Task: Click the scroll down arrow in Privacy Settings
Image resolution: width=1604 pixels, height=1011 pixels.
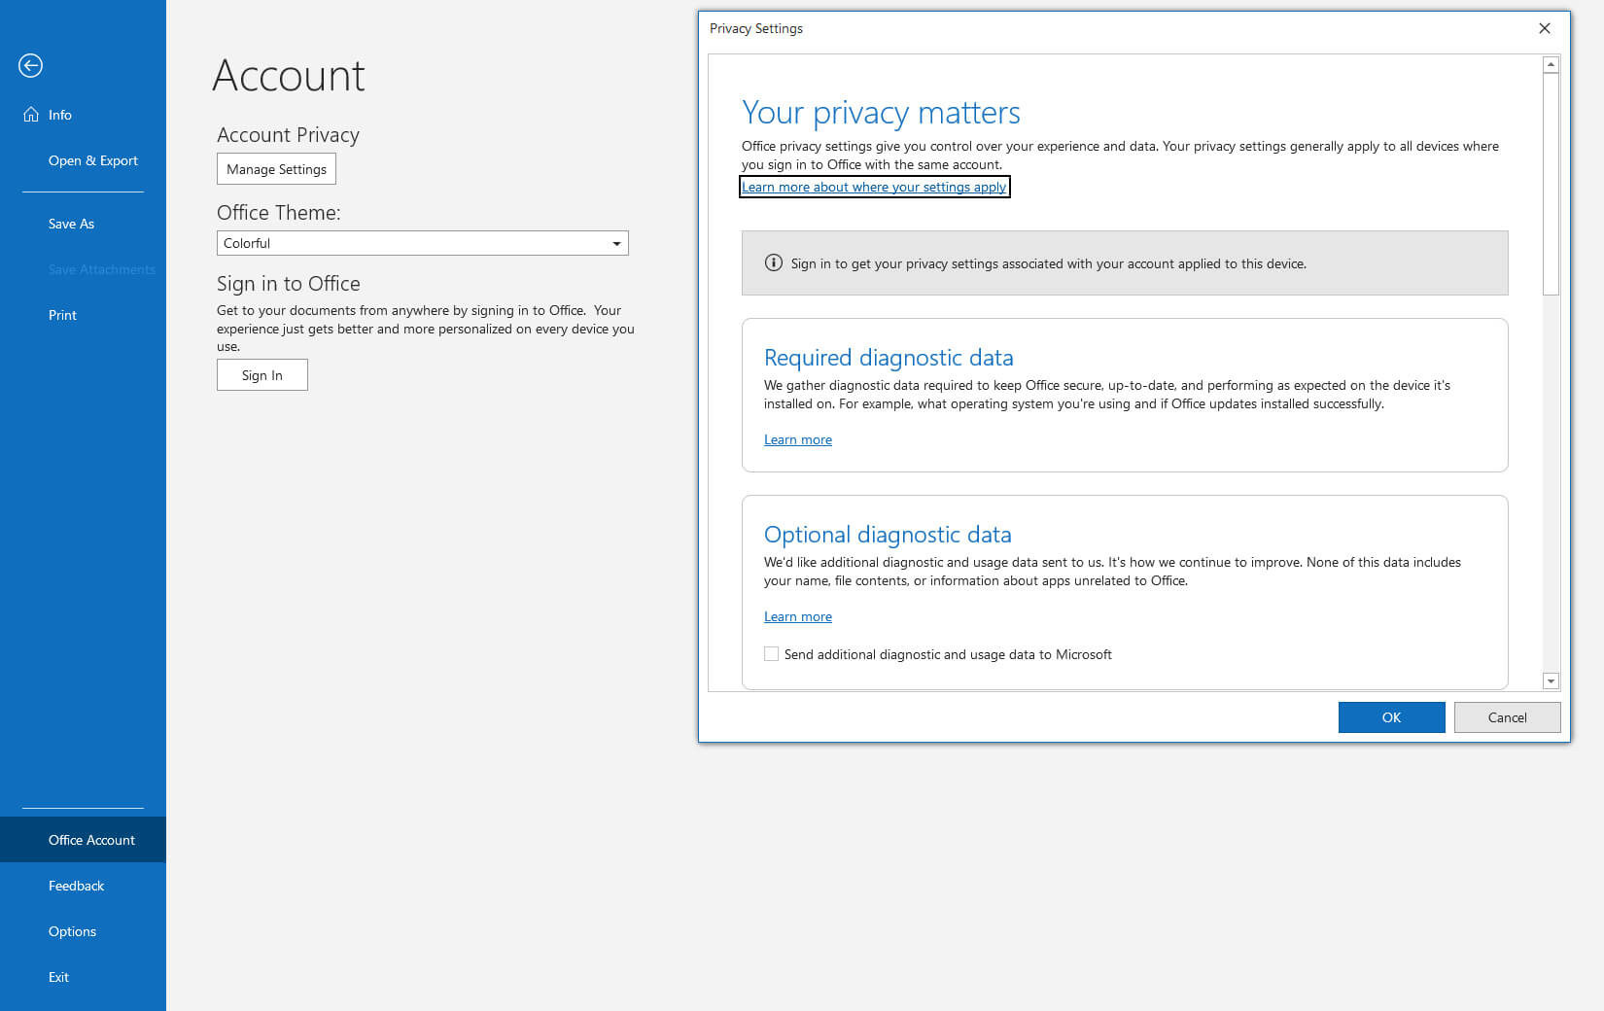Action: (1552, 681)
